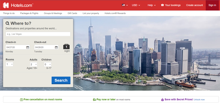Expand the USD currency dropdown
220x108 pixels.
pyautogui.click(x=136, y=5)
